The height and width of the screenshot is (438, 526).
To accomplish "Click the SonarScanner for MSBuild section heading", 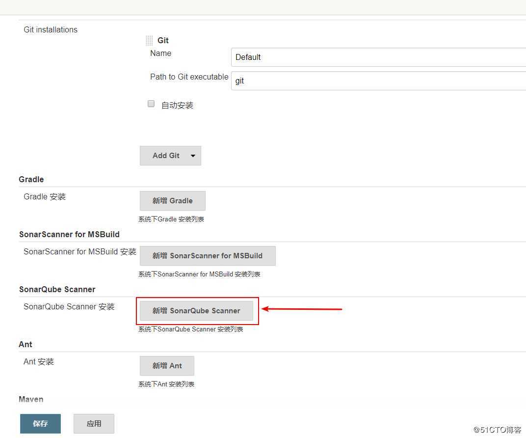I will (69, 234).
